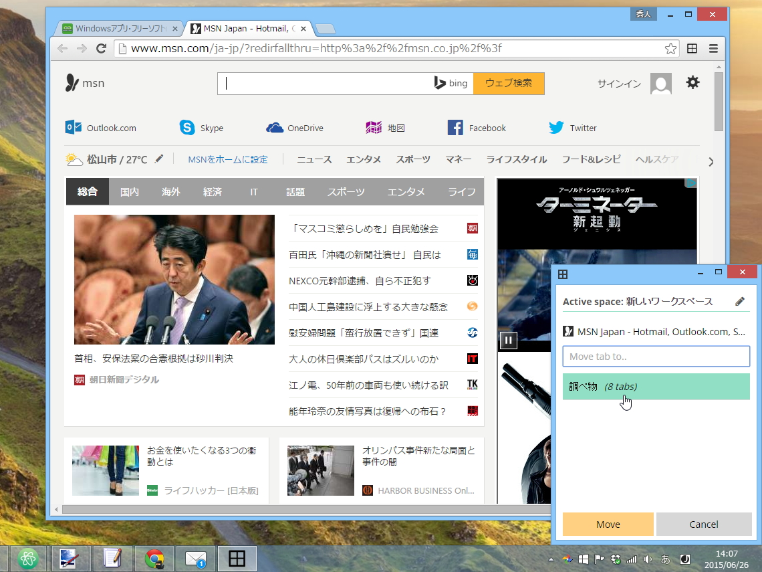Select the 国内 news tab
This screenshot has height=572, width=762.
129,191
